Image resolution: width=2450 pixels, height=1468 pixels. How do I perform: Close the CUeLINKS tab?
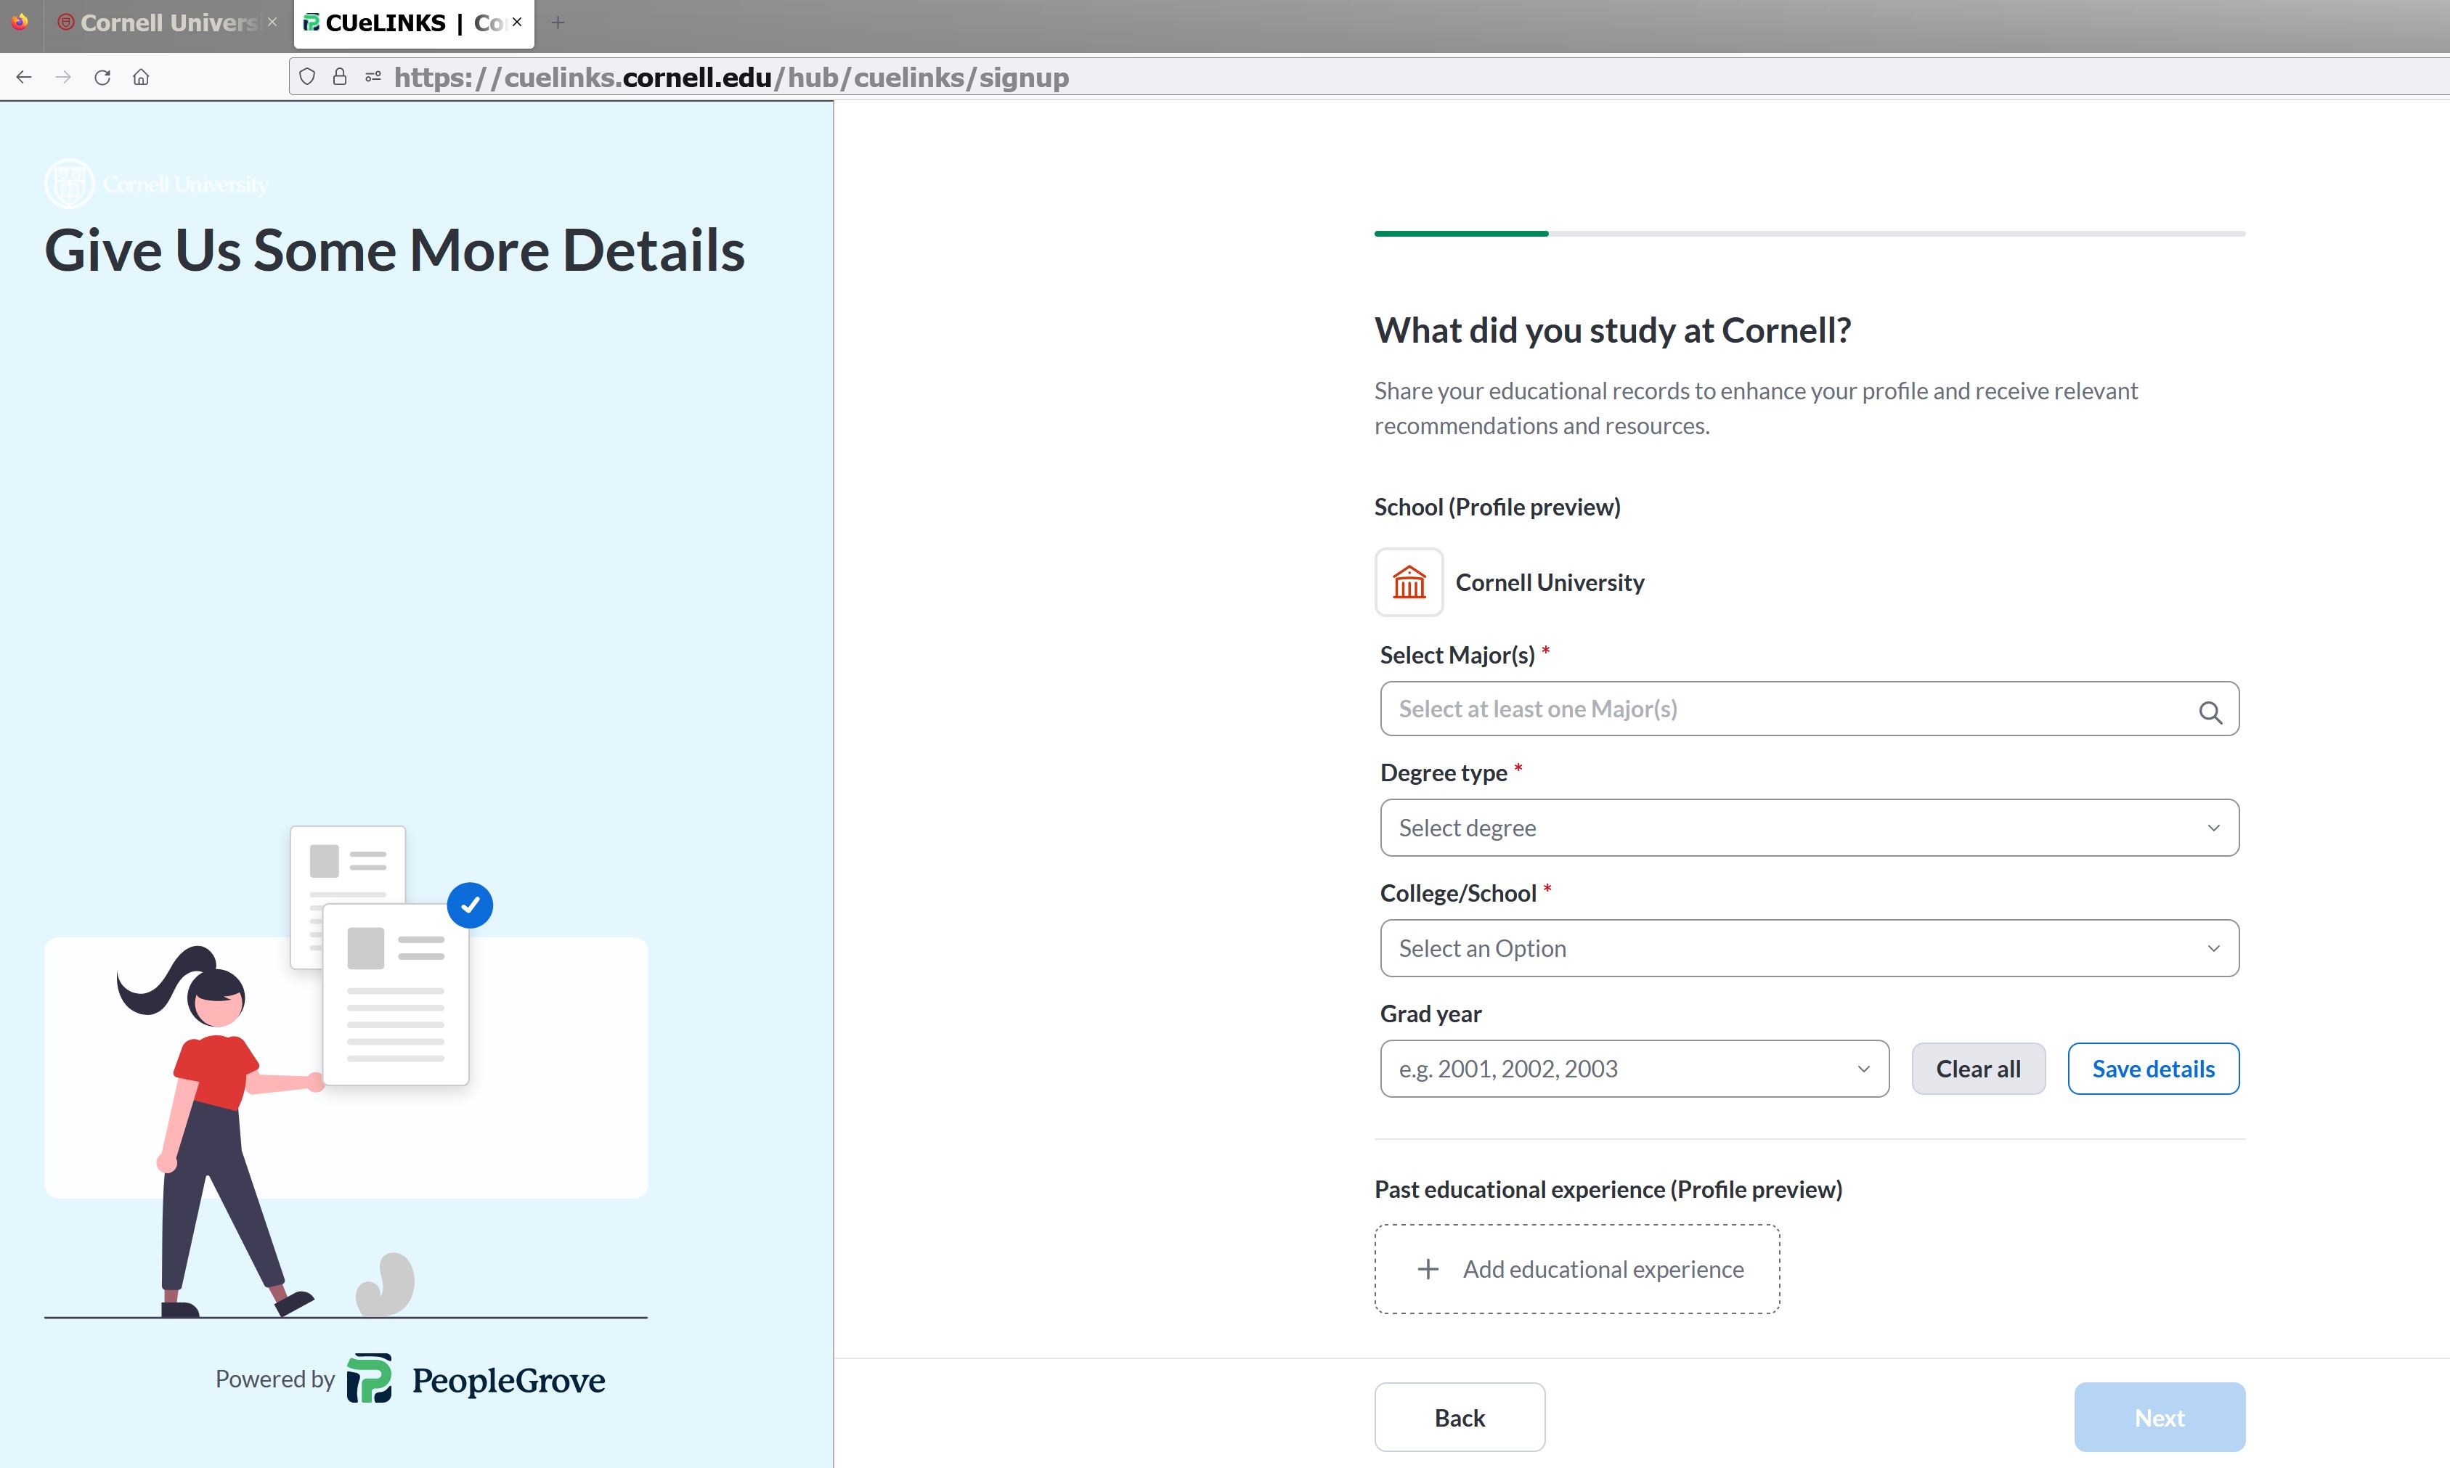[x=517, y=22]
